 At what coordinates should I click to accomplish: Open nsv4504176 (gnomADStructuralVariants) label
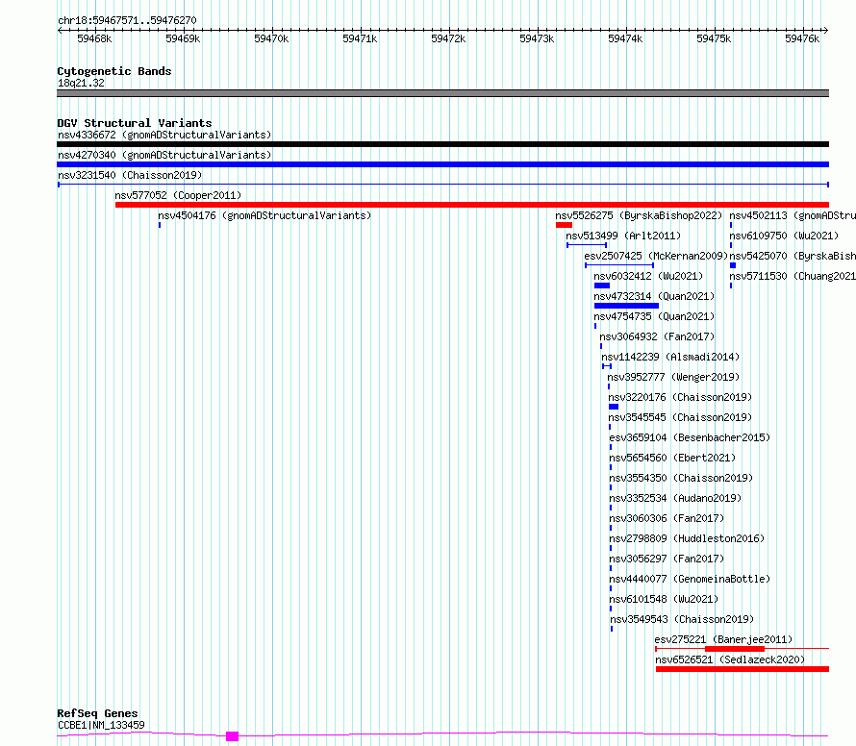click(264, 215)
